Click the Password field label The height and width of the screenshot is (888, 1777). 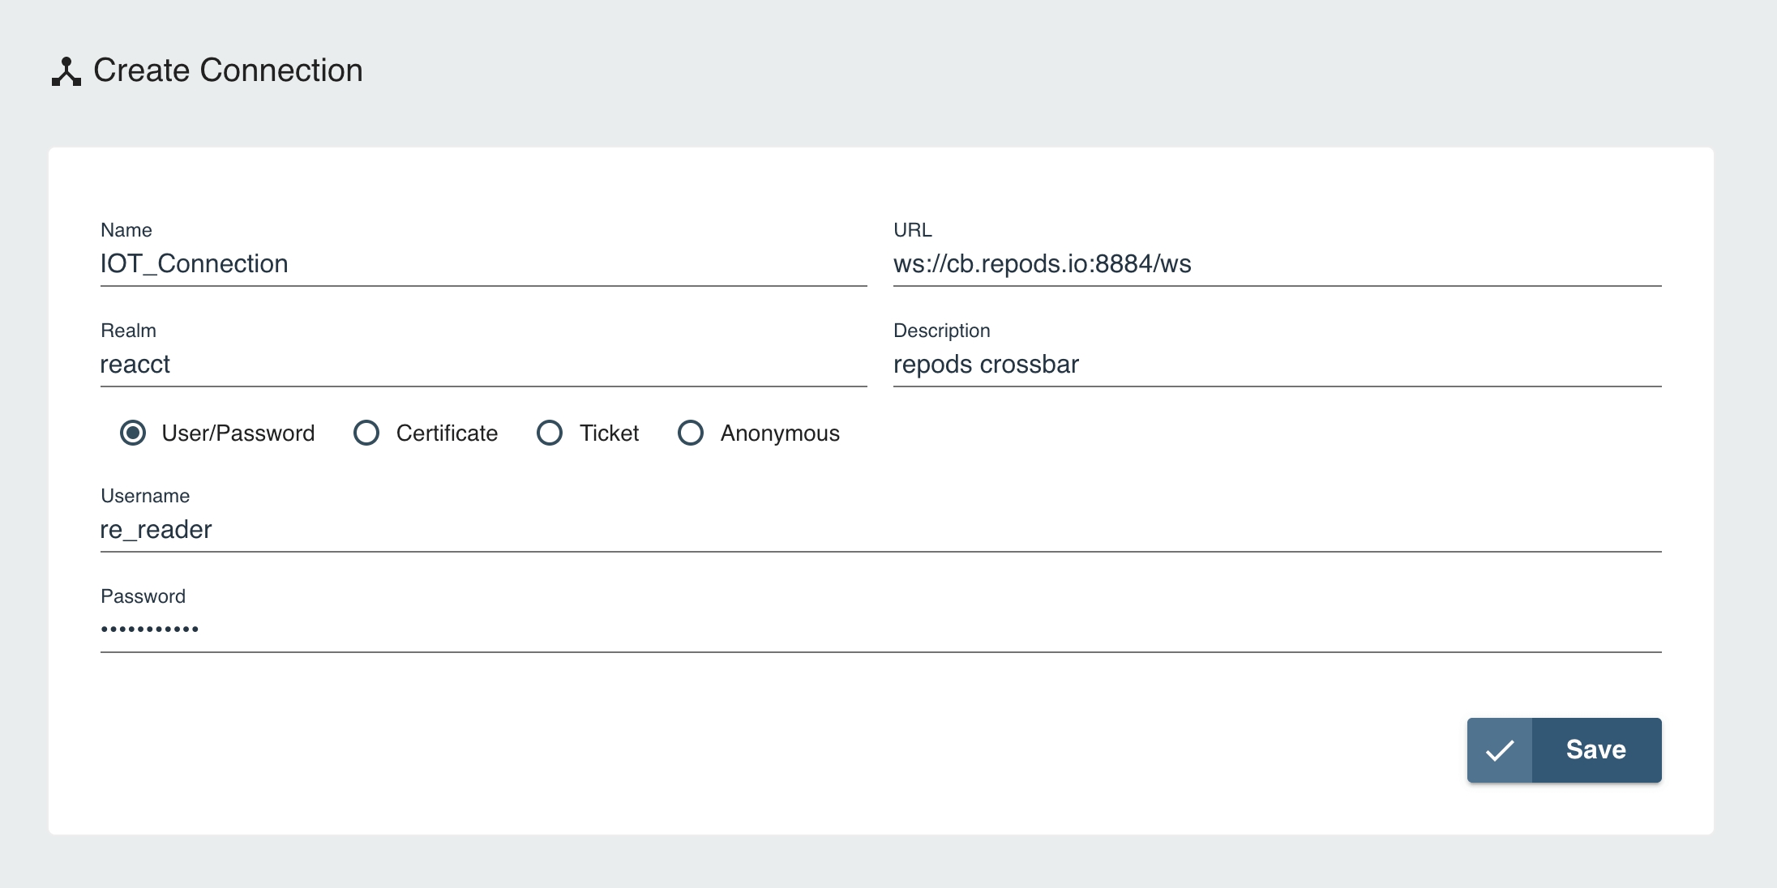point(143,596)
